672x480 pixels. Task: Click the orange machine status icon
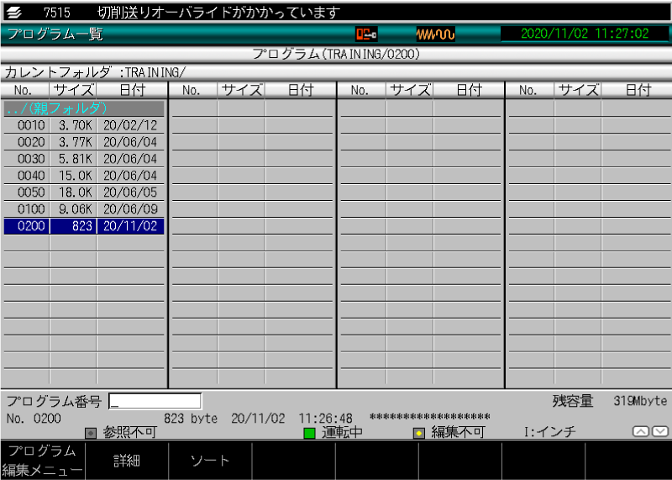point(366,34)
